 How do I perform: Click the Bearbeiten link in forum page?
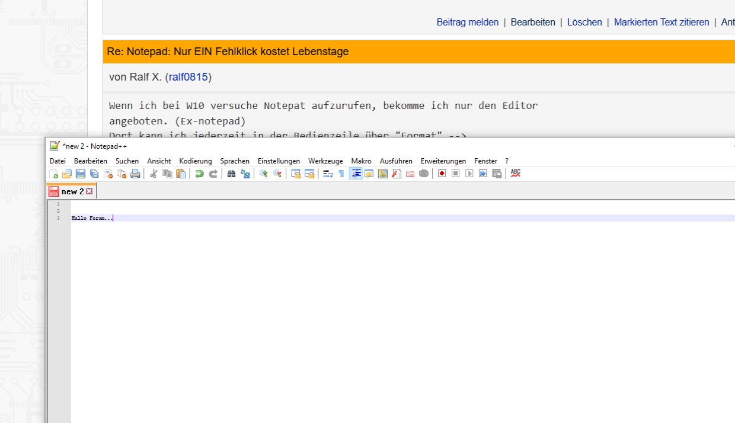tap(533, 23)
